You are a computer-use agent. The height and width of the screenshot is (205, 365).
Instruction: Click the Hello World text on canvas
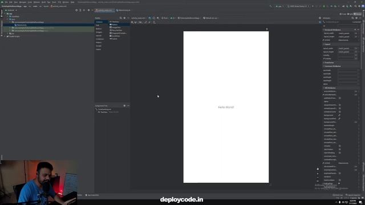(x=226, y=107)
